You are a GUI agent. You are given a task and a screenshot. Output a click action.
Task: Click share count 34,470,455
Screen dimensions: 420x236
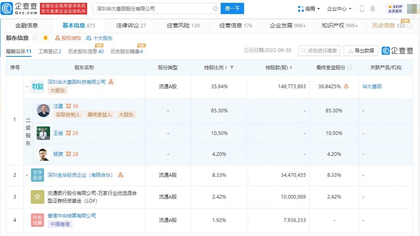pyautogui.click(x=293, y=175)
